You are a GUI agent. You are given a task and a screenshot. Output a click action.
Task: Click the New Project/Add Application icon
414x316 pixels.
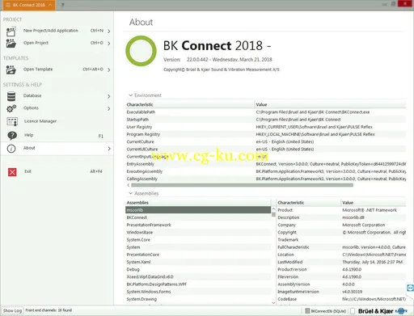tap(11, 32)
